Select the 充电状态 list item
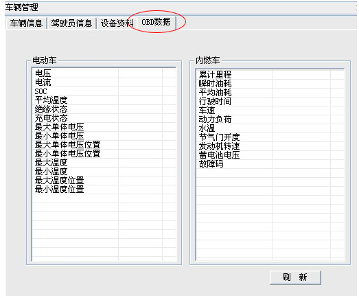Viewport: 359px width, 298px height. (x=104, y=118)
